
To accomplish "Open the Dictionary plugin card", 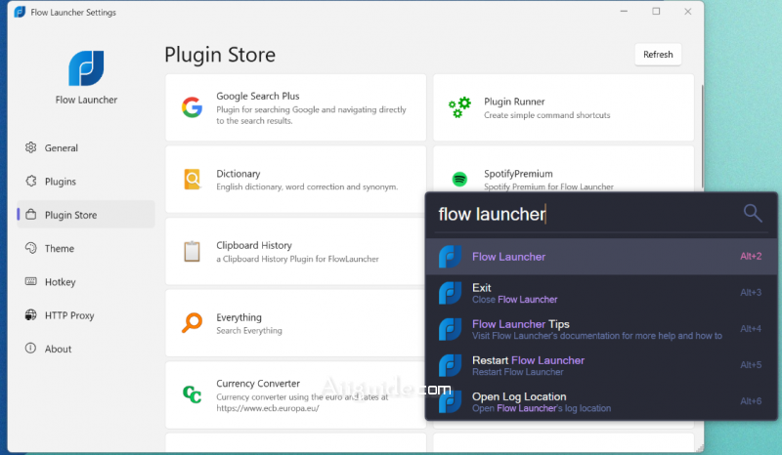I will click(296, 180).
